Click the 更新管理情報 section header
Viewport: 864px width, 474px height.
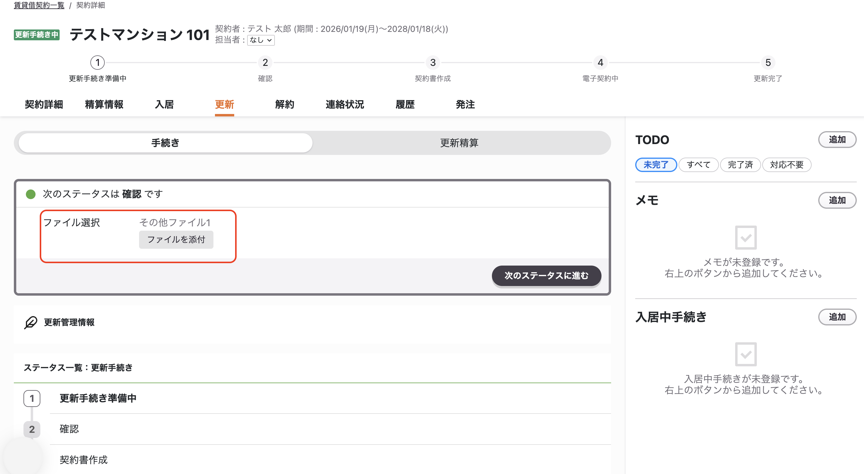pyautogui.click(x=69, y=322)
